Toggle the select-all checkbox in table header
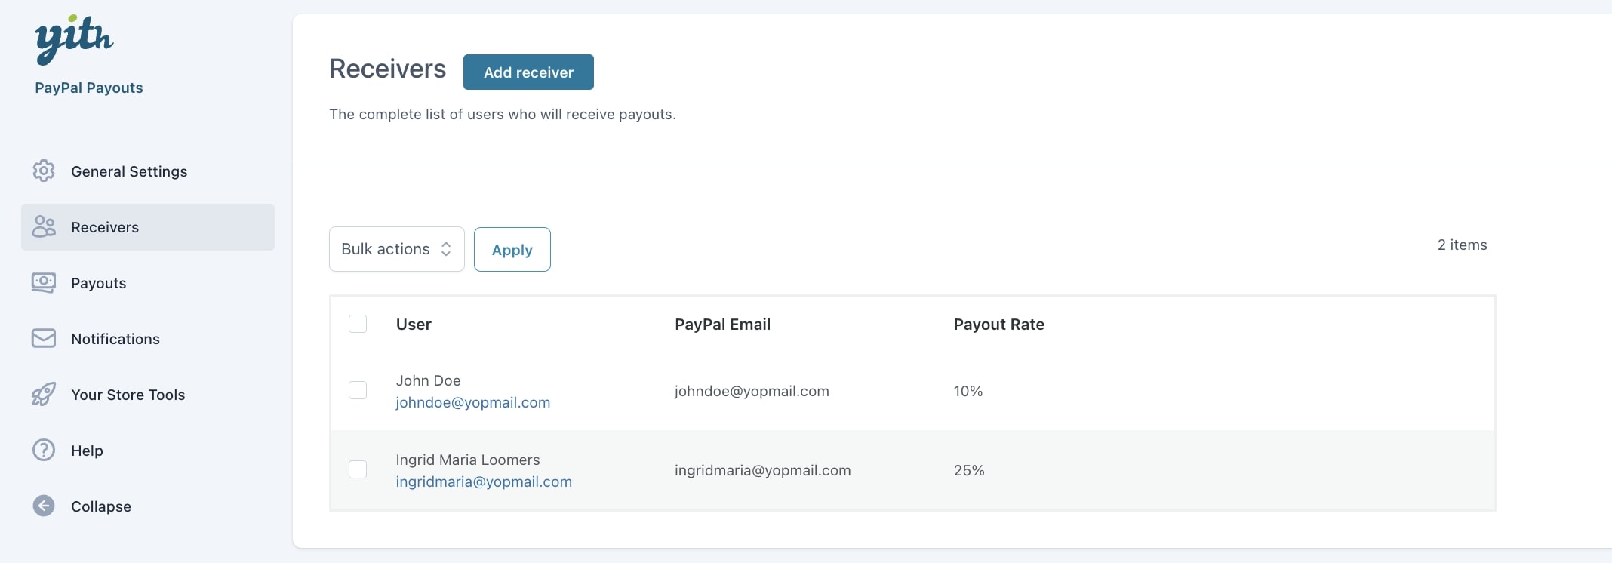This screenshot has width=1612, height=563. pyautogui.click(x=358, y=325)
